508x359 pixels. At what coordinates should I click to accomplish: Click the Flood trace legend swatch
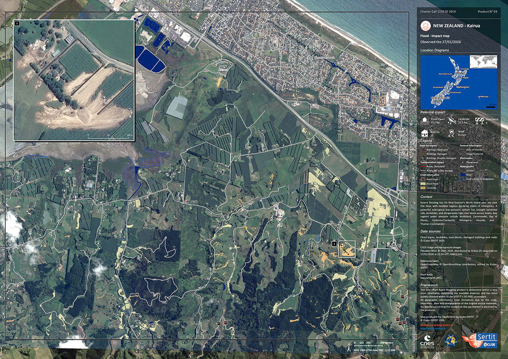[423, 184]
